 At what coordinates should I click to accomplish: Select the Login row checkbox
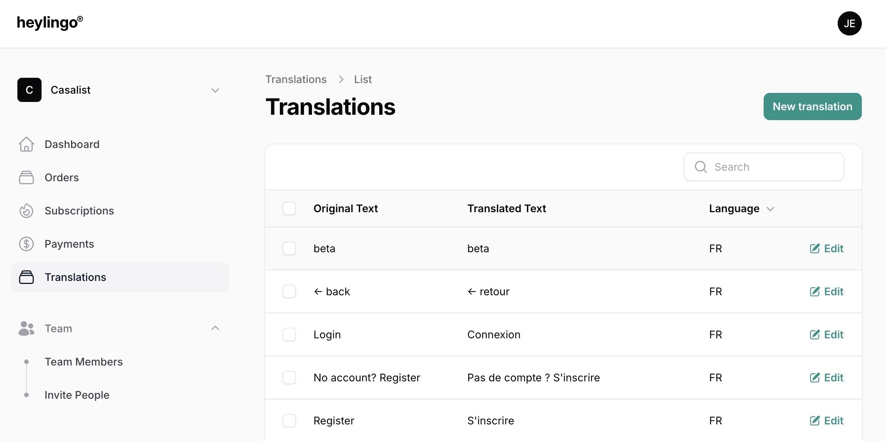click(289, 335)
